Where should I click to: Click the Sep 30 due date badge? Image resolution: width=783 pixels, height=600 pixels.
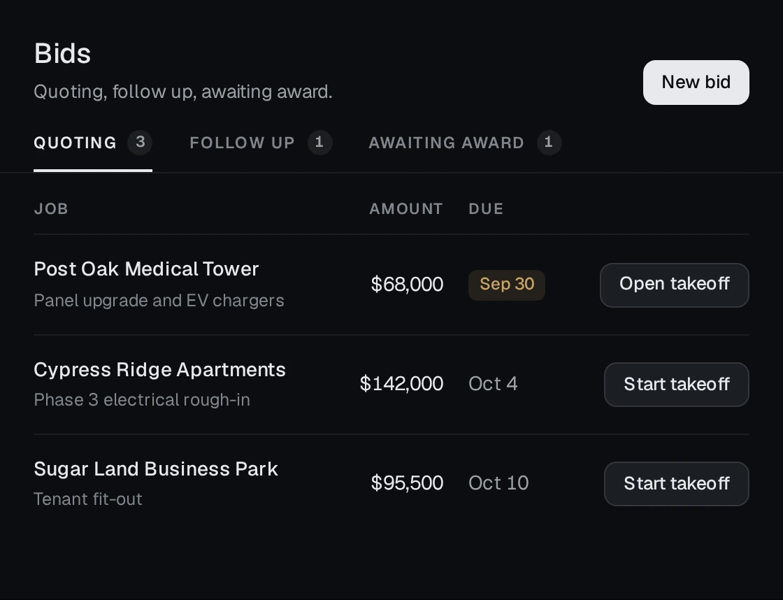tap(506, 285)
